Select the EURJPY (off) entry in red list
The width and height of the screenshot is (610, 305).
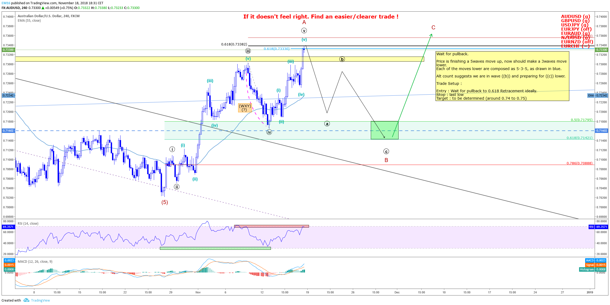576,29
